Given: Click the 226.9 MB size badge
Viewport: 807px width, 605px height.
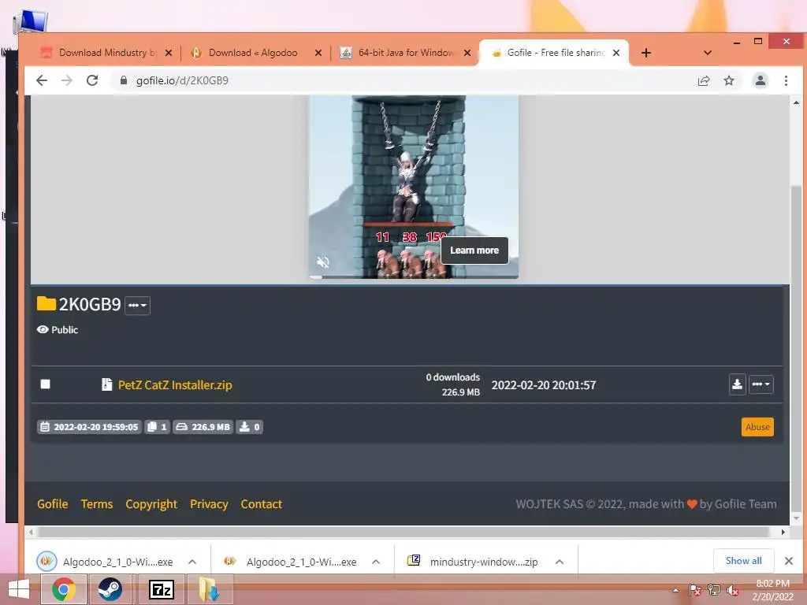Looking at the screenshot, I should pyautogui.click(x=203, y=427).
